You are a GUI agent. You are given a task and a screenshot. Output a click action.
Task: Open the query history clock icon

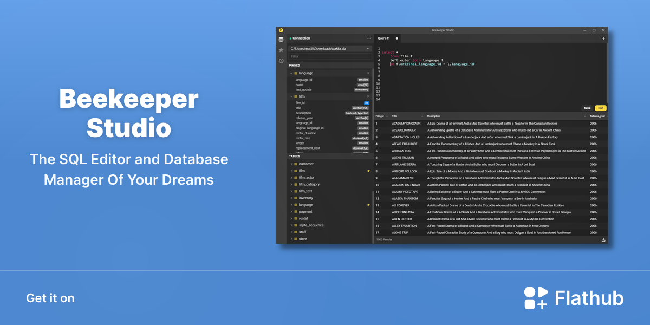tap(281, 61)
